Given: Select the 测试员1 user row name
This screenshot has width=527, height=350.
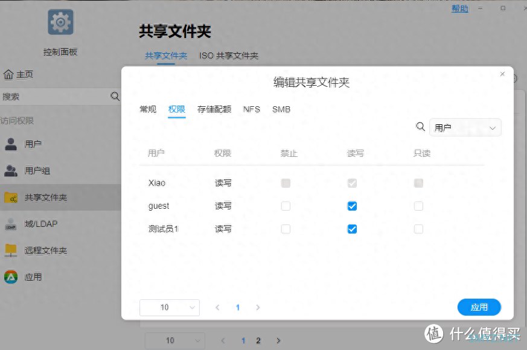Looking at the screenshot, I should [164, 229].
